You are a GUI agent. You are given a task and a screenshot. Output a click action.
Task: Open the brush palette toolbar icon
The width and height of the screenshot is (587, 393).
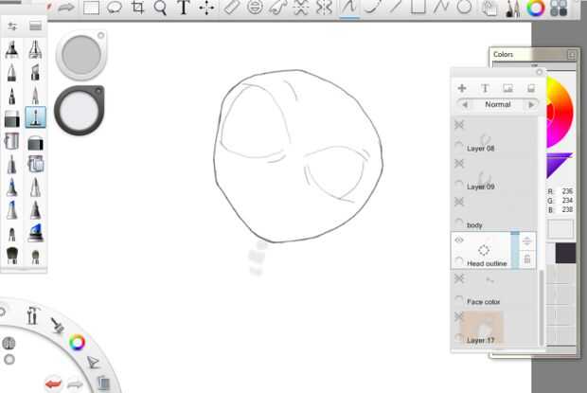512,9
